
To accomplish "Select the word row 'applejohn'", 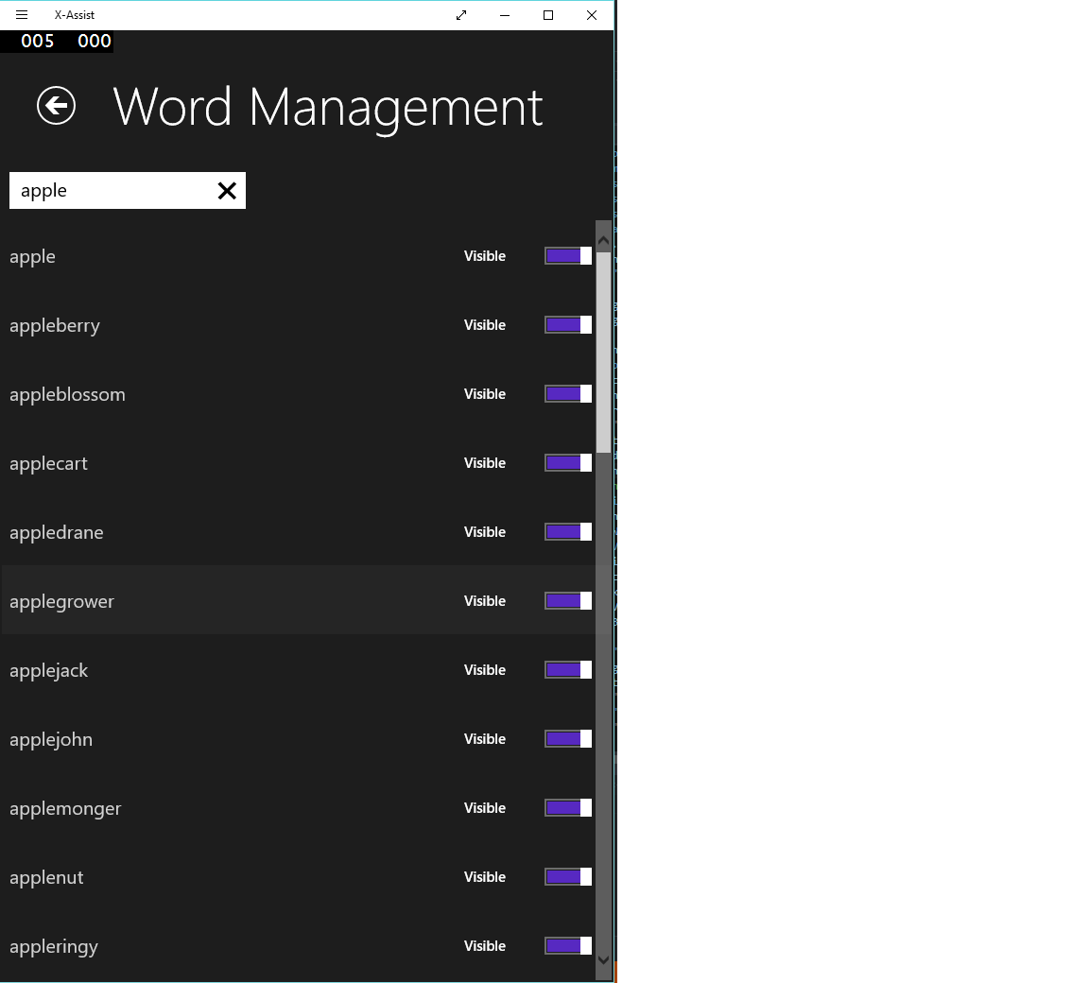I will click(299, 738).
